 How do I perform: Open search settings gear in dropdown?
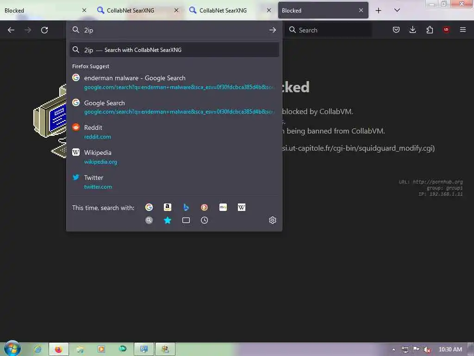[272, 220]
